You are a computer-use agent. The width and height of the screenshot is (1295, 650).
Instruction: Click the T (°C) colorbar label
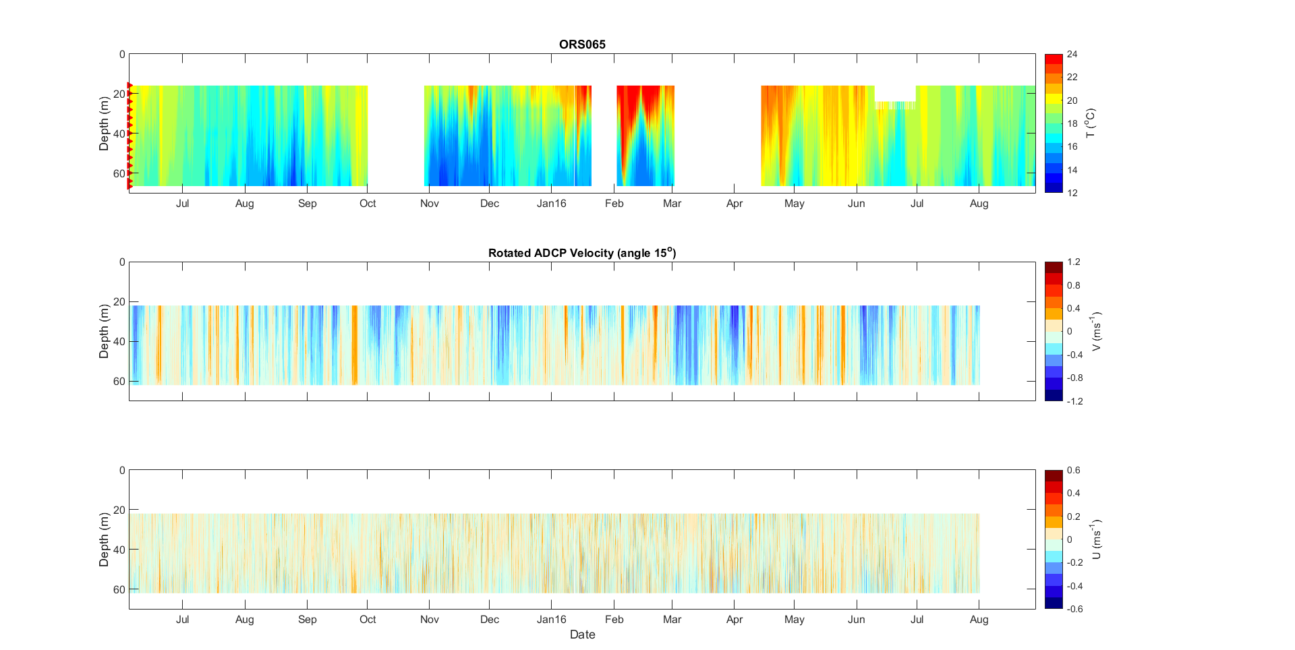(x=1091, y=123)
